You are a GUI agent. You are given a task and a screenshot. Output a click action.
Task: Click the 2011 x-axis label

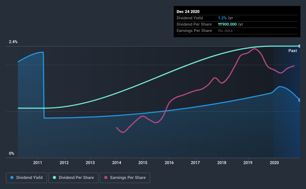pos(38,163)
